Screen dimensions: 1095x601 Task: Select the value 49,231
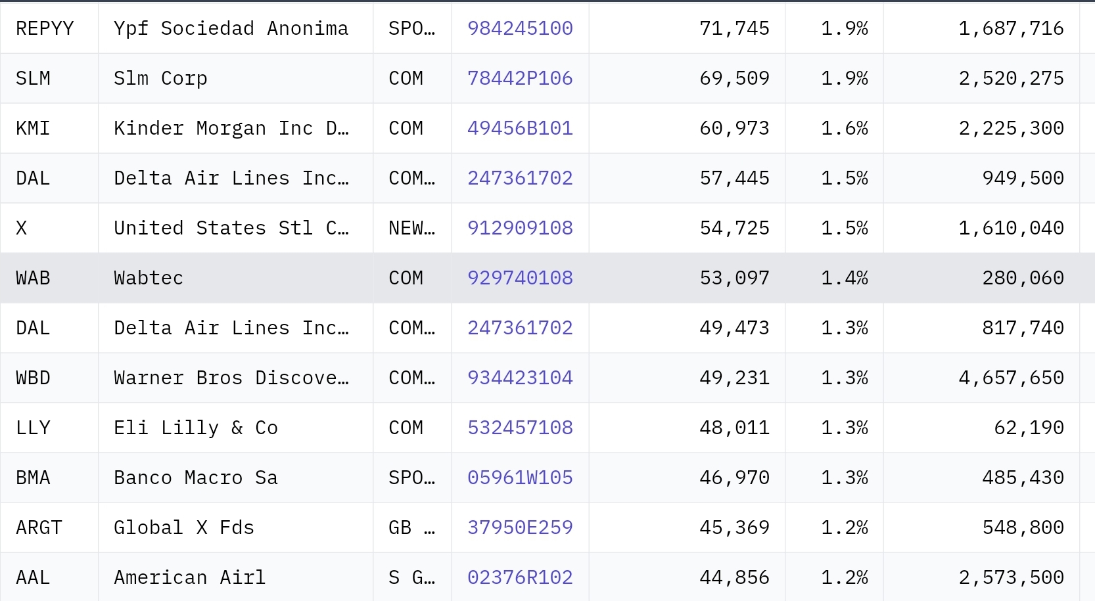click(734, 378)
